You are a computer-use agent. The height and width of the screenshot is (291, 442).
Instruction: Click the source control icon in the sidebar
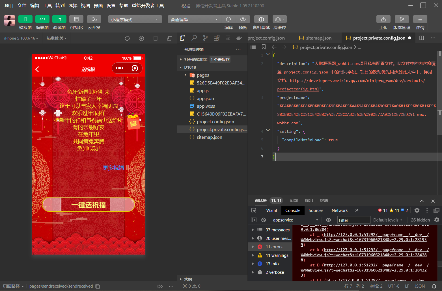(205, 38)
